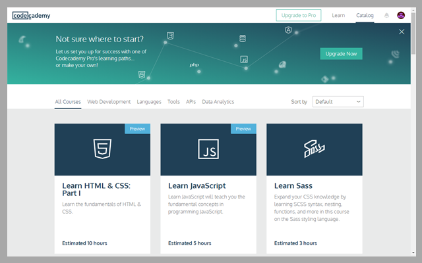Click the 'Not sure where to start?' heading
The image size is (422, 263).
[x=100, y=39]
